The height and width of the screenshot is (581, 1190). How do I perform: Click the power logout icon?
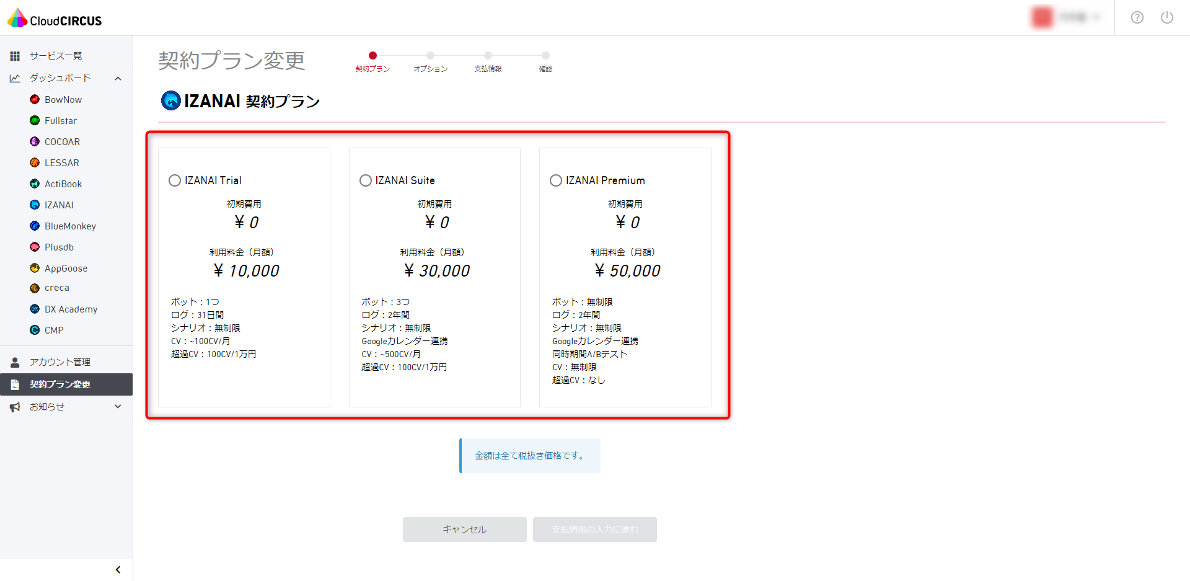[1167, 17]
